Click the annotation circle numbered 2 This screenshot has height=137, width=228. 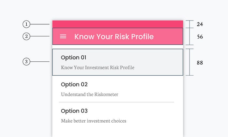pyautogui.click(x=26, y=37)
